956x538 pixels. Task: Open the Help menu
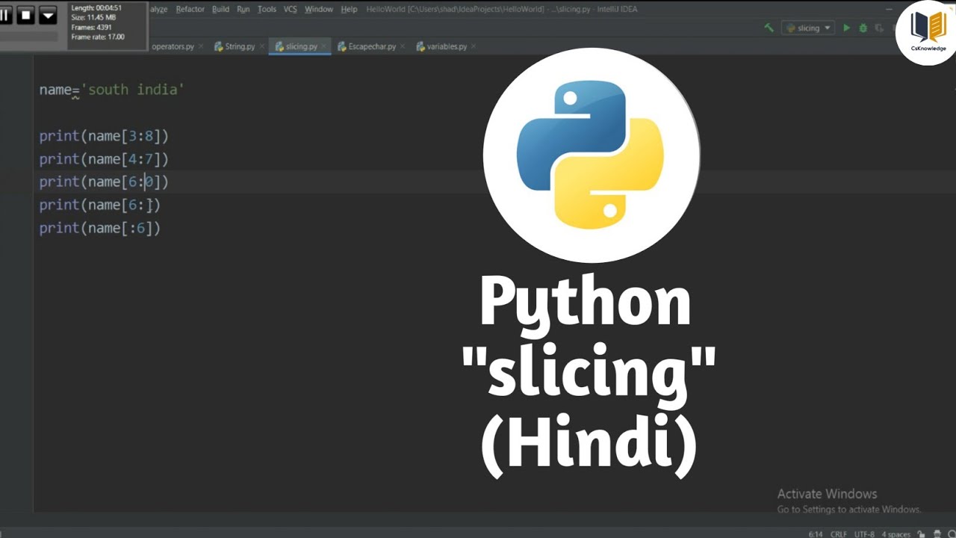(x=349, y=9)
